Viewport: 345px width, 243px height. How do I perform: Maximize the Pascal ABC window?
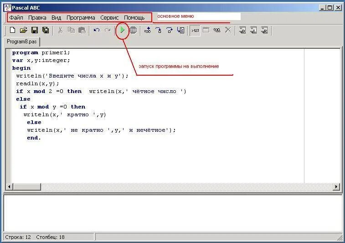coord(330,8)
